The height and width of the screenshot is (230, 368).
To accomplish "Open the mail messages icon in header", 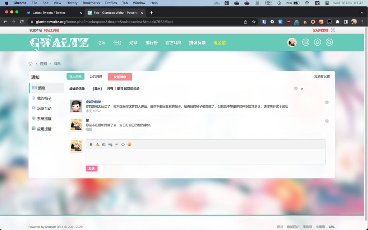I will pyautogui.click(x=305, y=42).
